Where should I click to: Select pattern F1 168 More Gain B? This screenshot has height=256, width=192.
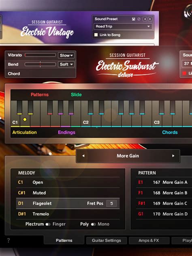164,193
